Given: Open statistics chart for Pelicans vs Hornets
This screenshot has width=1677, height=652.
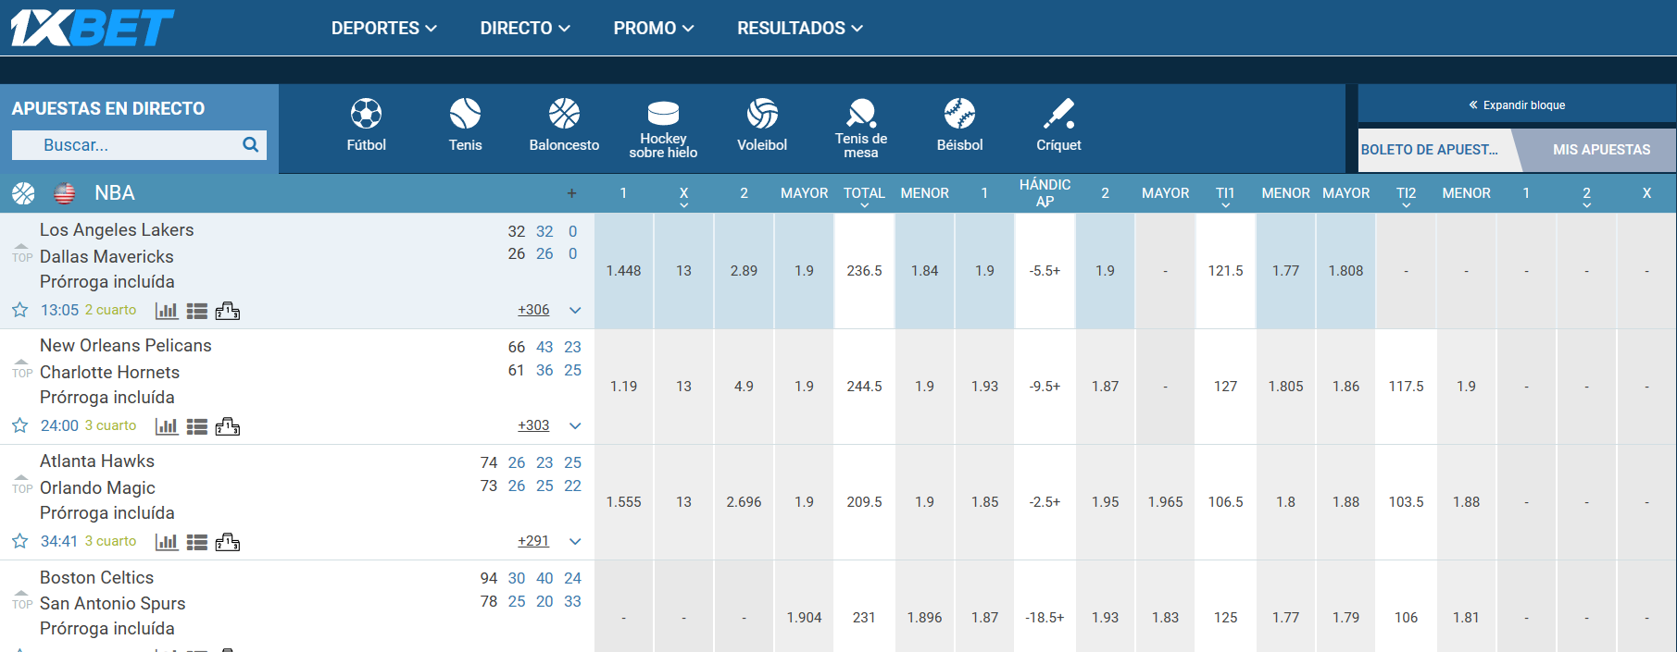Looking at the screenshot, I should [167, 426].
